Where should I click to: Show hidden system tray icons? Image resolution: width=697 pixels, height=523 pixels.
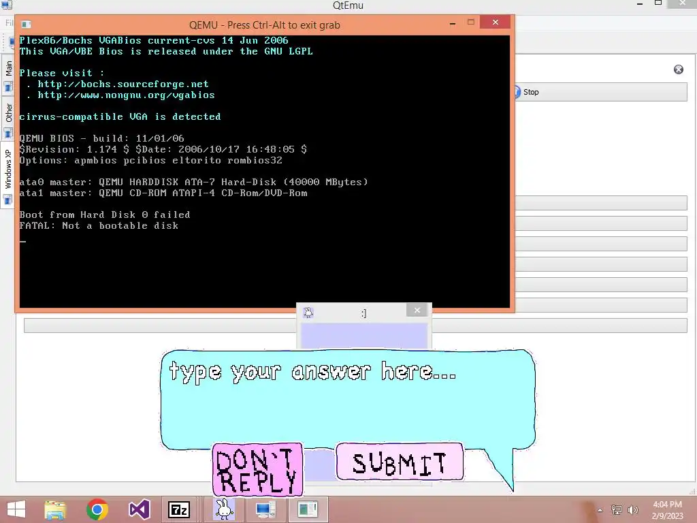point(600,510)
